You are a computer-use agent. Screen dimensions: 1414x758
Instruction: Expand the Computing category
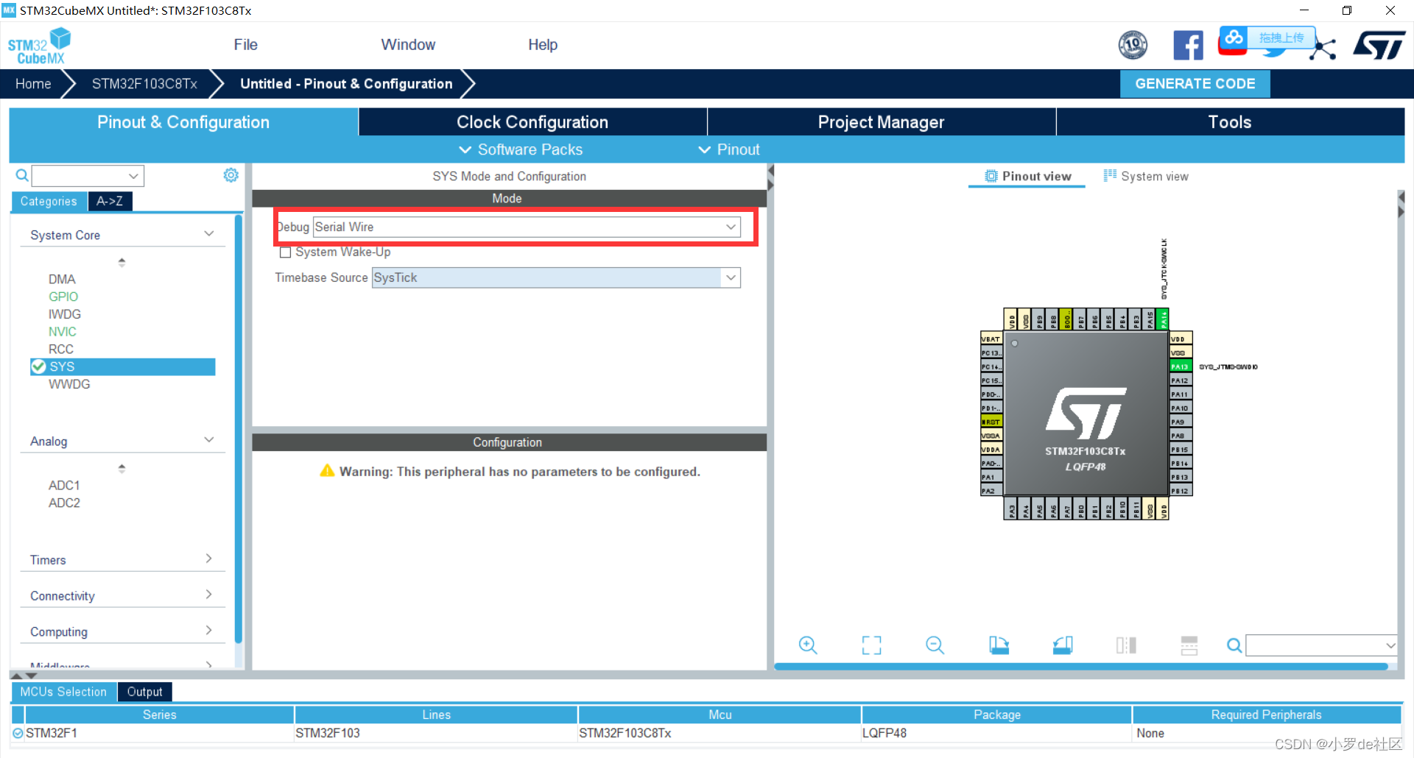[x=208, y=631]
